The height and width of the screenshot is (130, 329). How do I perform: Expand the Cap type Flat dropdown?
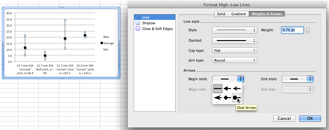pyautogui.click(x=235, y=50)
